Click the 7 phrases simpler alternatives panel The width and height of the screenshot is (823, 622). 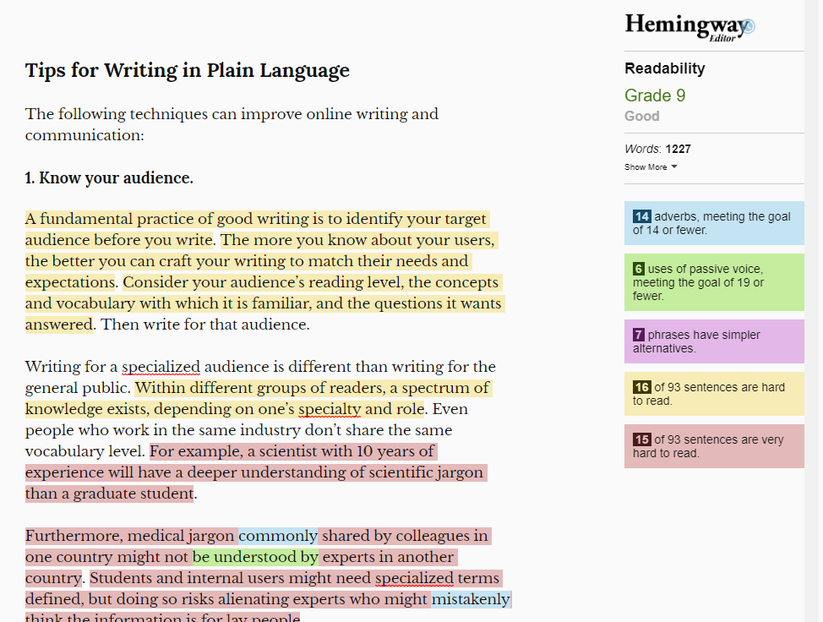click(x=714, y=341)
